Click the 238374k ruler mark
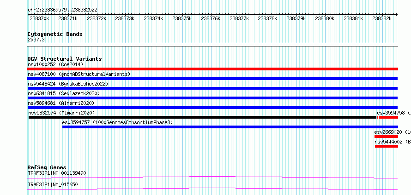411x195 pixels. (x=153, y=18)
